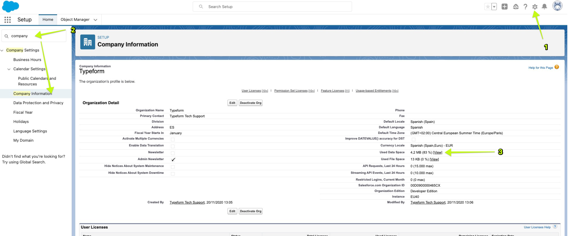Open Language Settings
The height and width of the screenshot is (236, 570).
pyautogui.click(x=30, y=131)
